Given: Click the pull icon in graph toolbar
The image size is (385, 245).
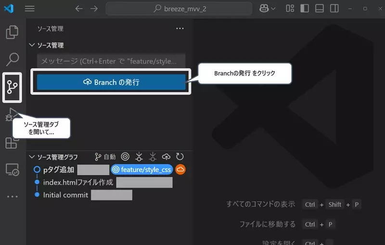Looking at the screenshot, I should point(153,157).
